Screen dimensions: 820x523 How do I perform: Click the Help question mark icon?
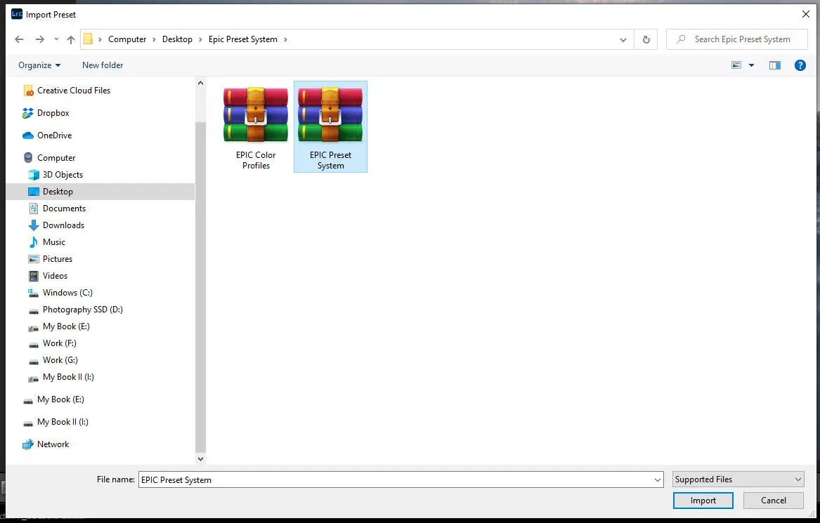click(x=800, y=65)
